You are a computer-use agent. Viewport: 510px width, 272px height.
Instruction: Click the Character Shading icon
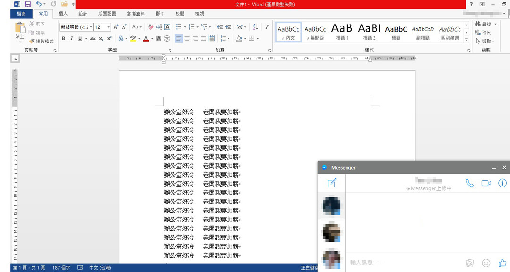point(159,38)
